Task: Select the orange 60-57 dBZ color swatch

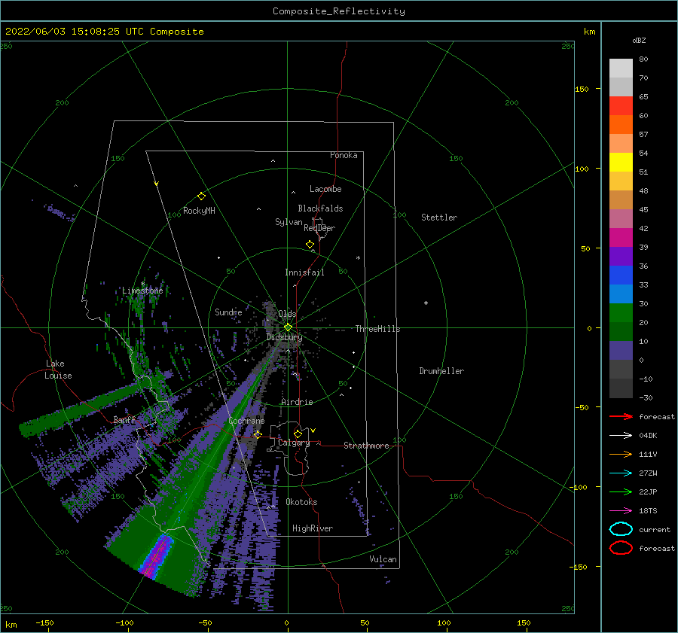Action: (x=621, y=124)
